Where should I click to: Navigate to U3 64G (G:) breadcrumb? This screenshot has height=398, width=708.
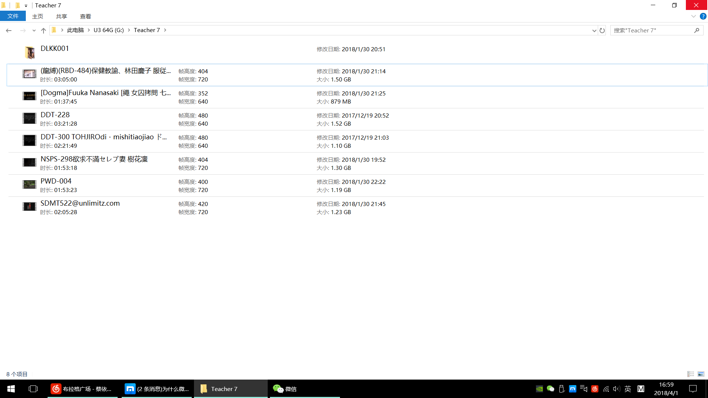click(109, 30)
